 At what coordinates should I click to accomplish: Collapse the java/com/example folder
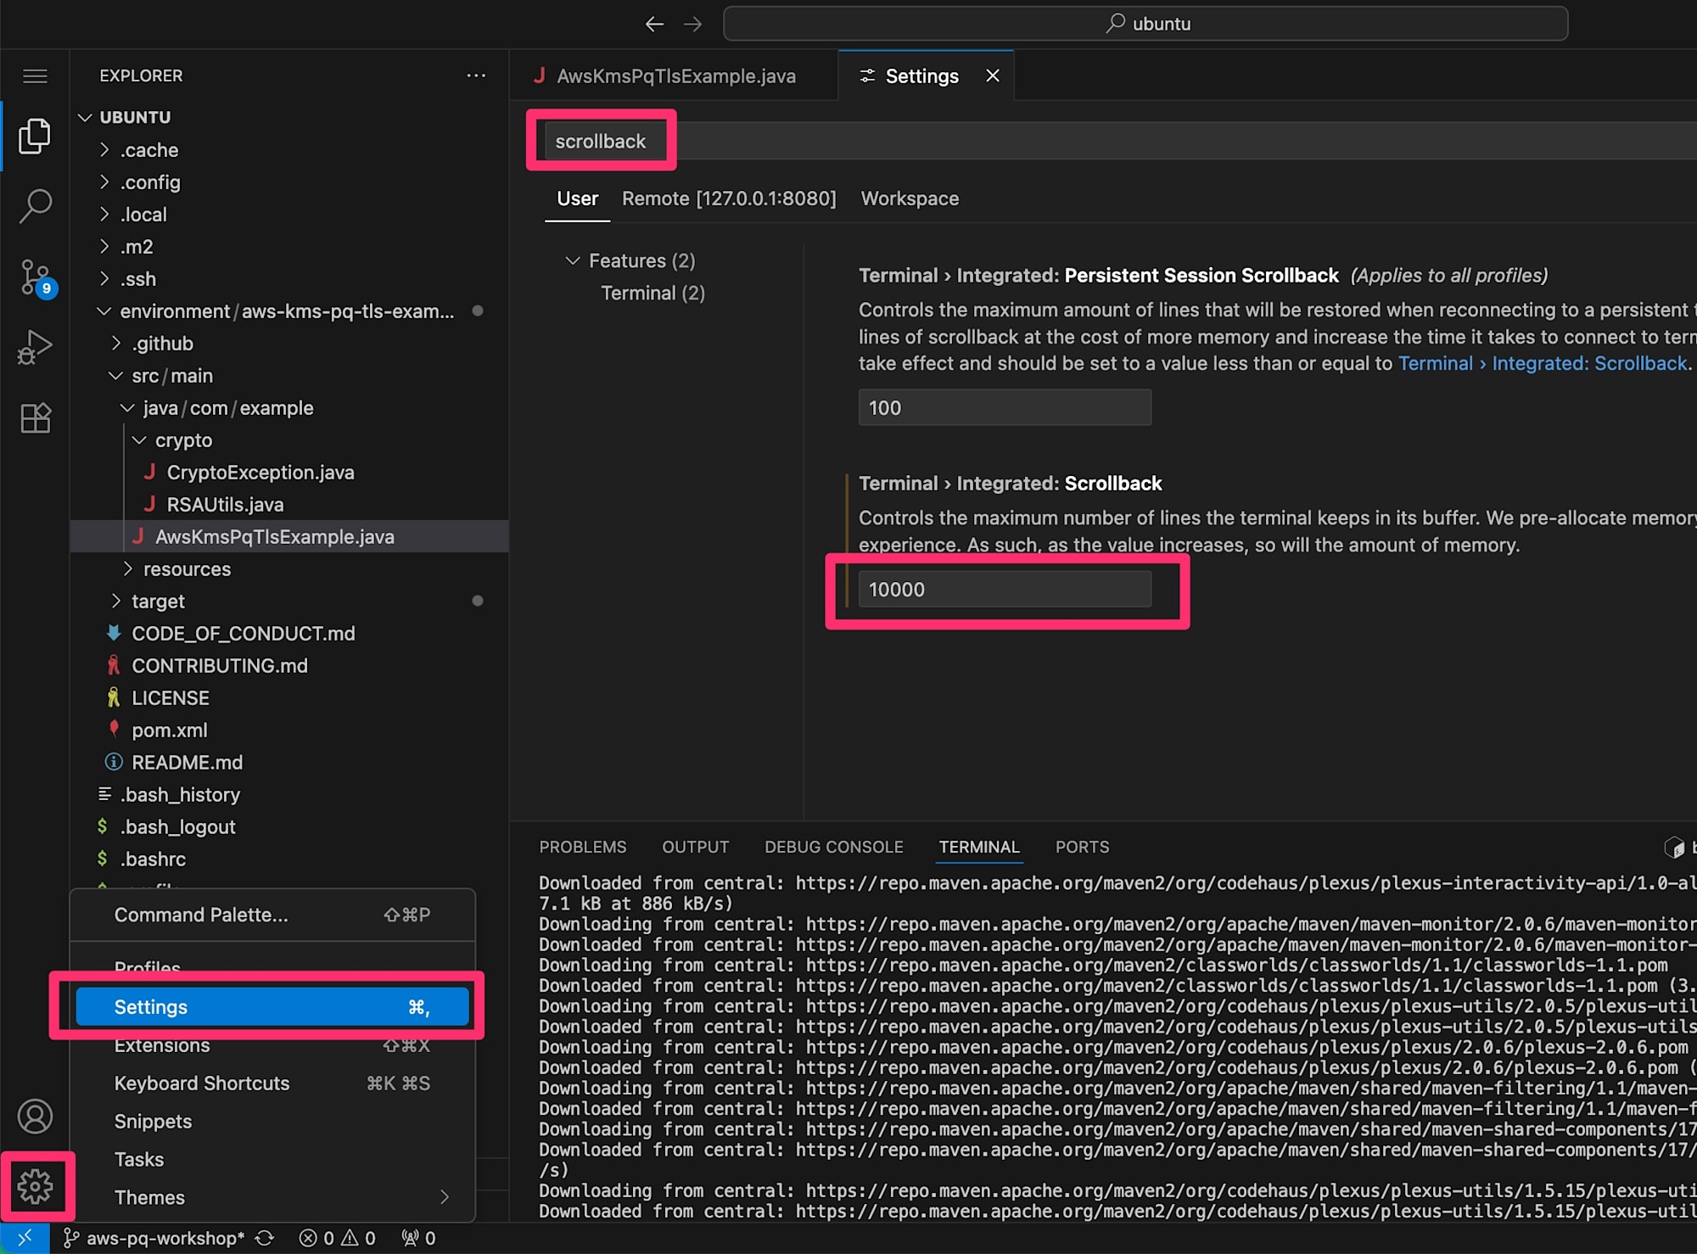[128, 408]
